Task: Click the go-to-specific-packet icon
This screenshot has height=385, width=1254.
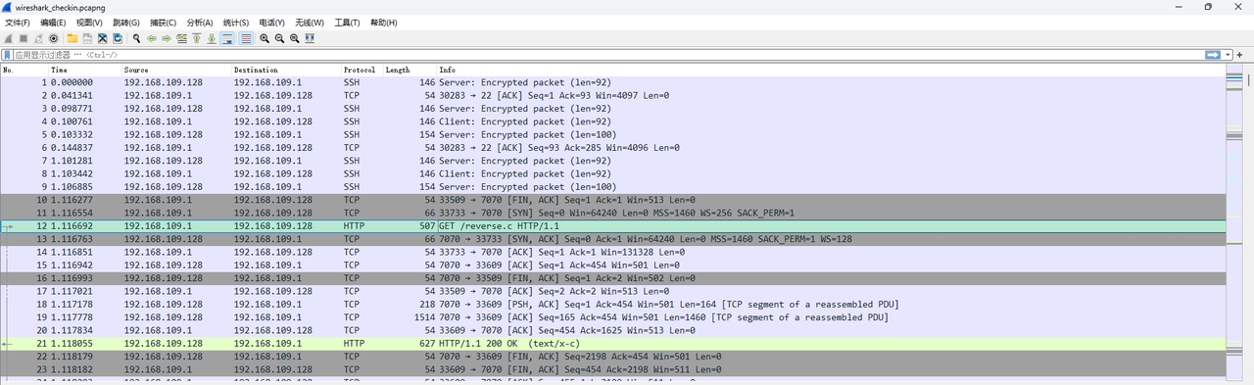Action: tap(181, 38)
